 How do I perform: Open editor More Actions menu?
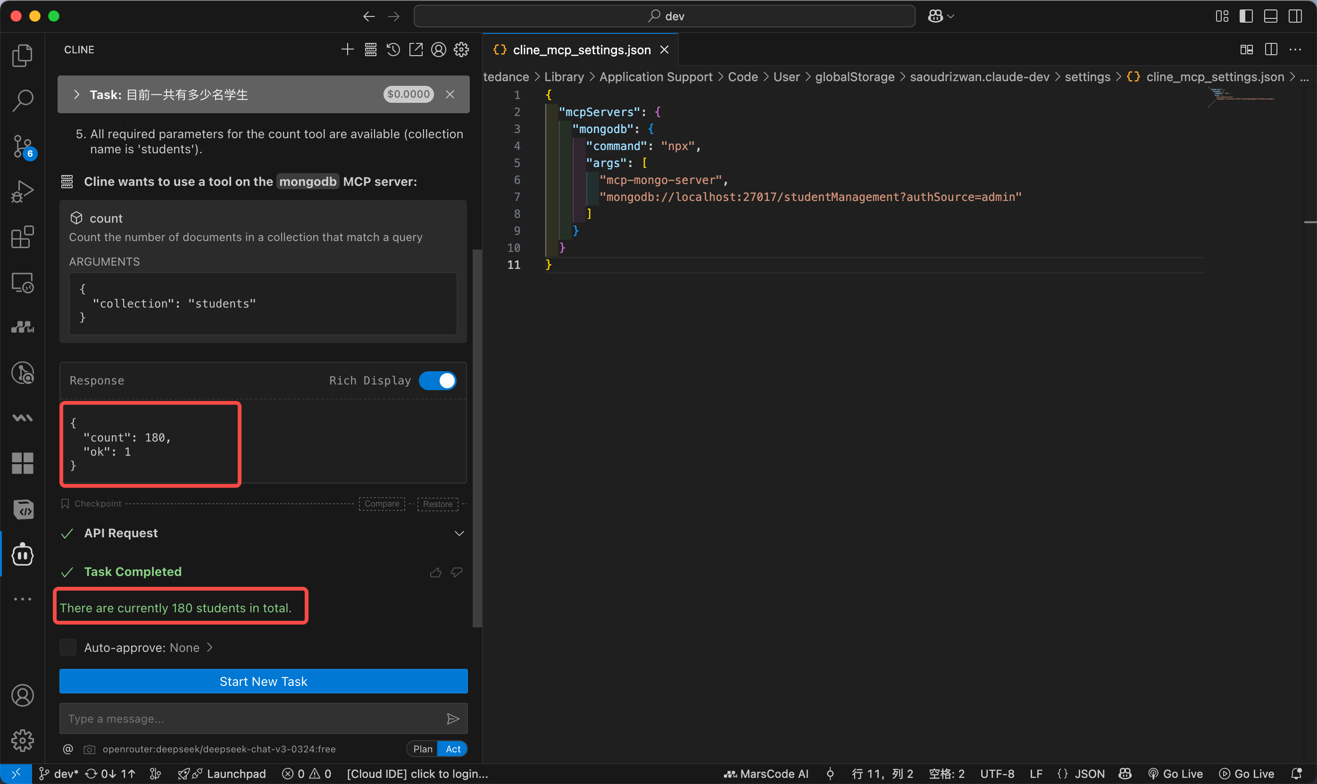click(1295, 50)
